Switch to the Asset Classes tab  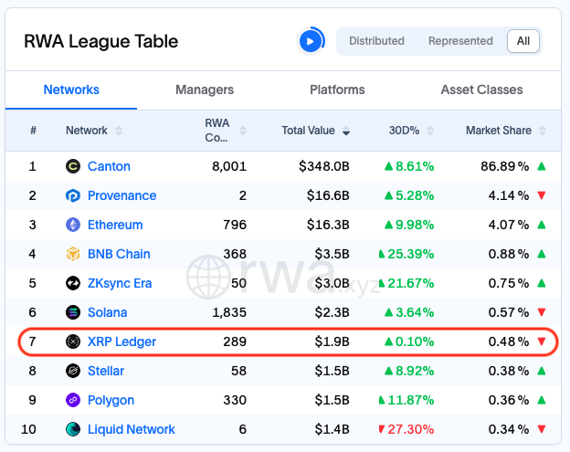(481, 89)
